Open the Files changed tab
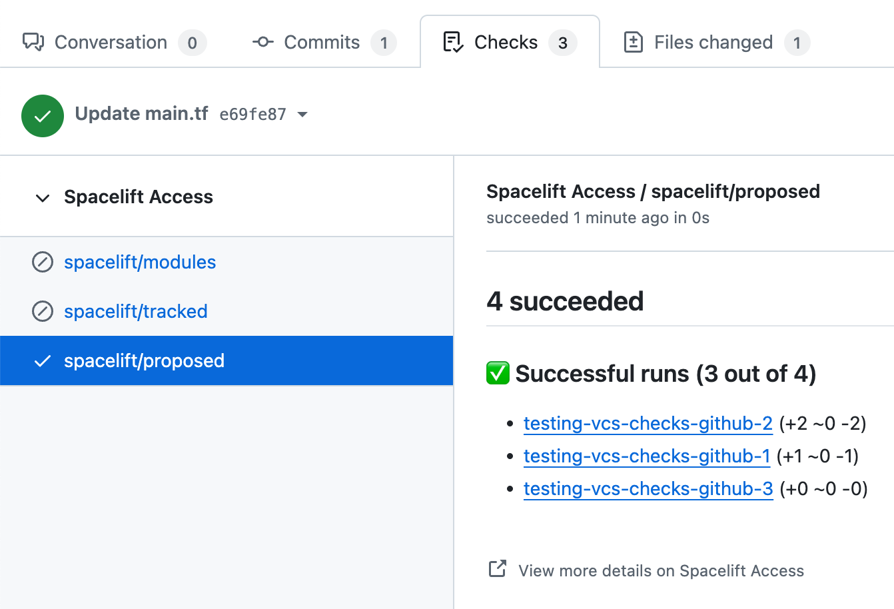The width and height of the screenshot is (894, 609). coord(713,42)
